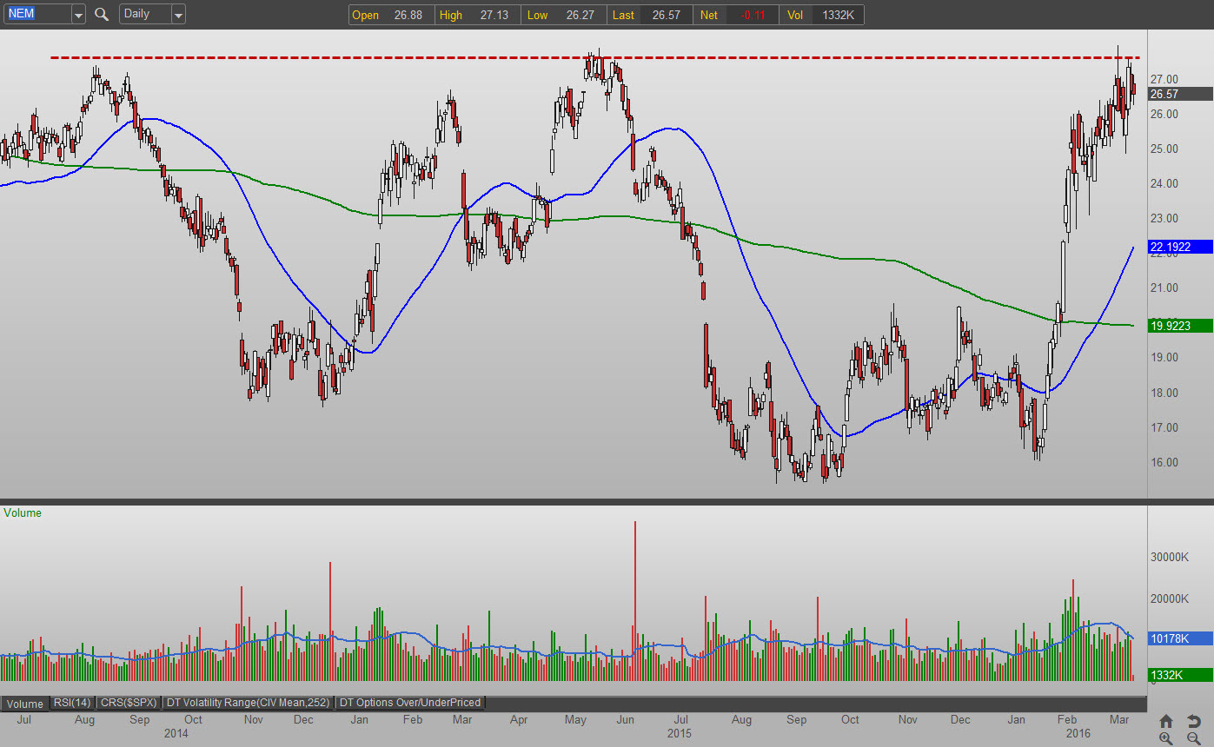Expand the Daily timeframe dropdown arrow
Viewport: 1214px width, 747px height.
point(178,15)
